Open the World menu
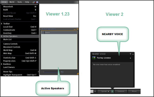This screenshot has height=97, width=154. pyautogui.click(x=12, y=2)
